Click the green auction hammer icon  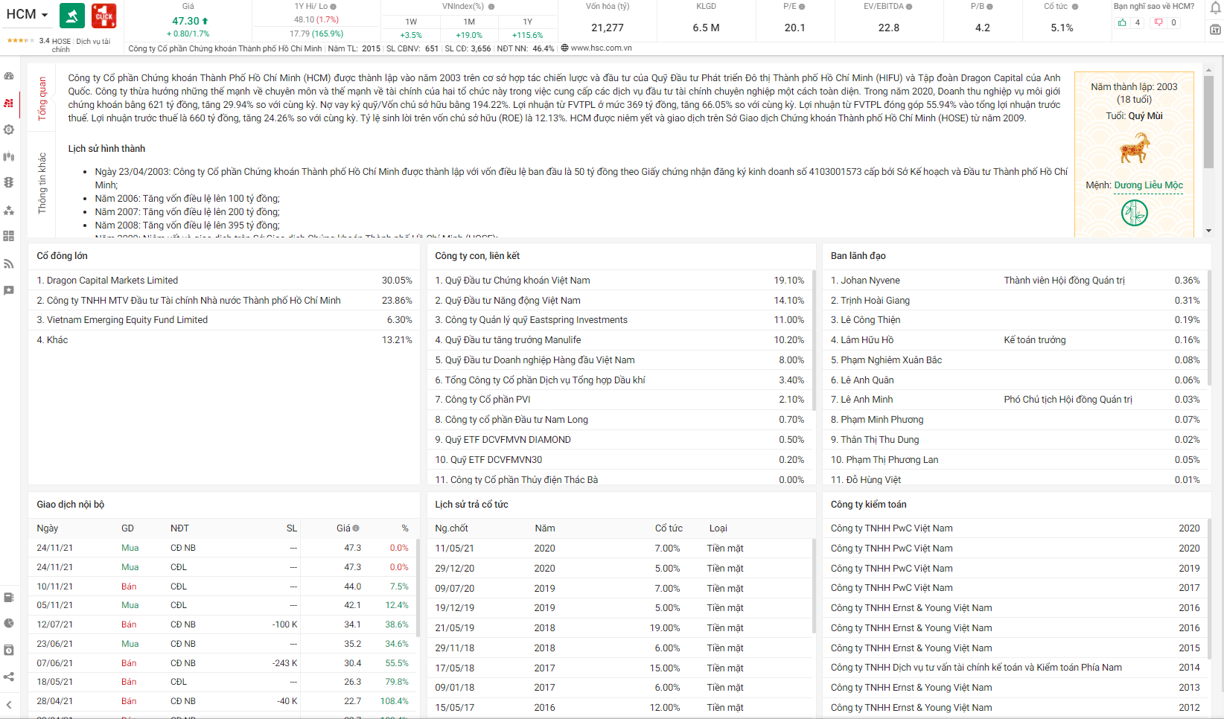point(72,16)
